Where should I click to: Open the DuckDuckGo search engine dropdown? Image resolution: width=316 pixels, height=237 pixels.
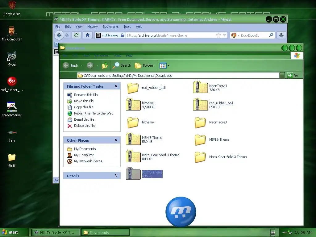click(239, 35)
